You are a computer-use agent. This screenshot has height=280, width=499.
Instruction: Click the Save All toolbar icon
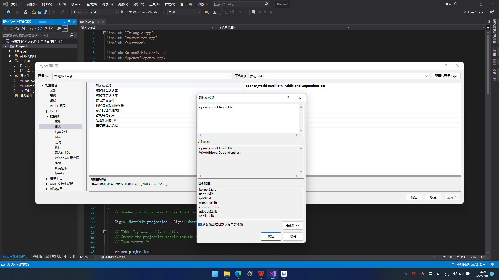pos(45,12)
